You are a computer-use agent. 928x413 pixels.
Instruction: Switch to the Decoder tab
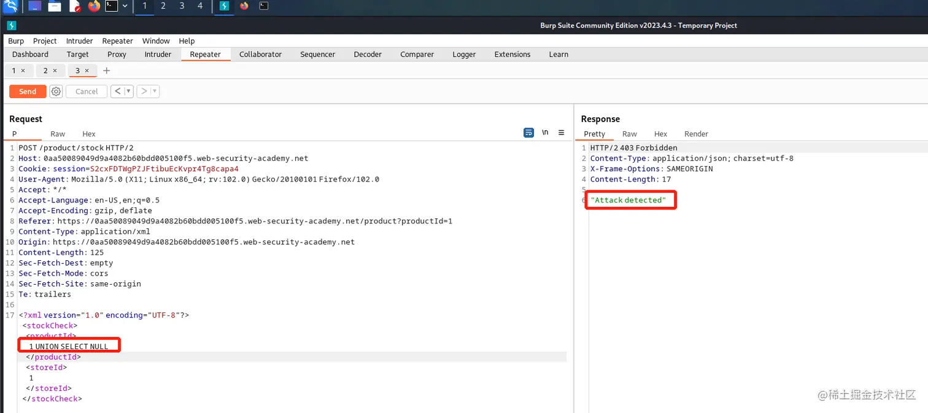click(368, 54)
